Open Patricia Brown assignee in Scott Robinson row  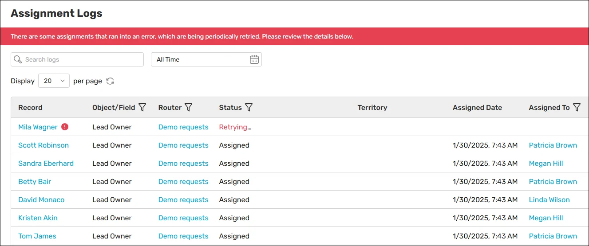coord(553,145)
